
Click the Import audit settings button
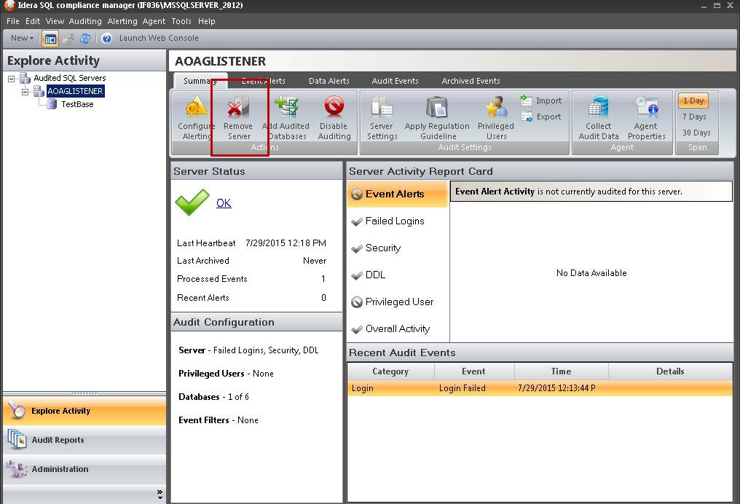click(x=541, y=101)
